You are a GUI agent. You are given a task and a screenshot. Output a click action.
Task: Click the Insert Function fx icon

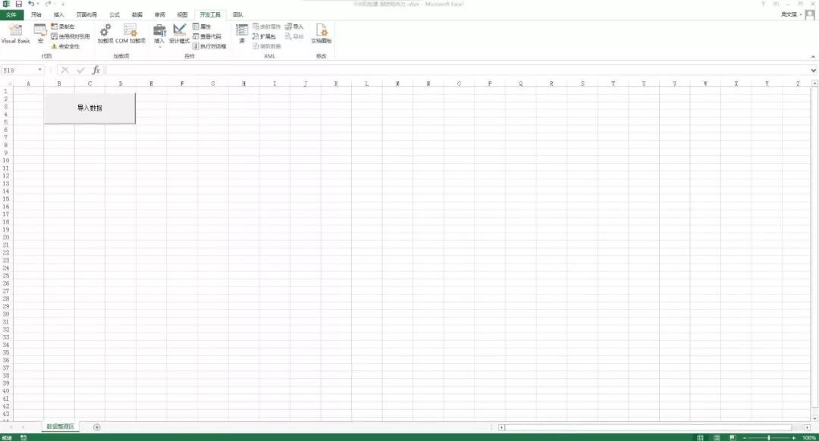pyautogui.click(x=96, y=70)
